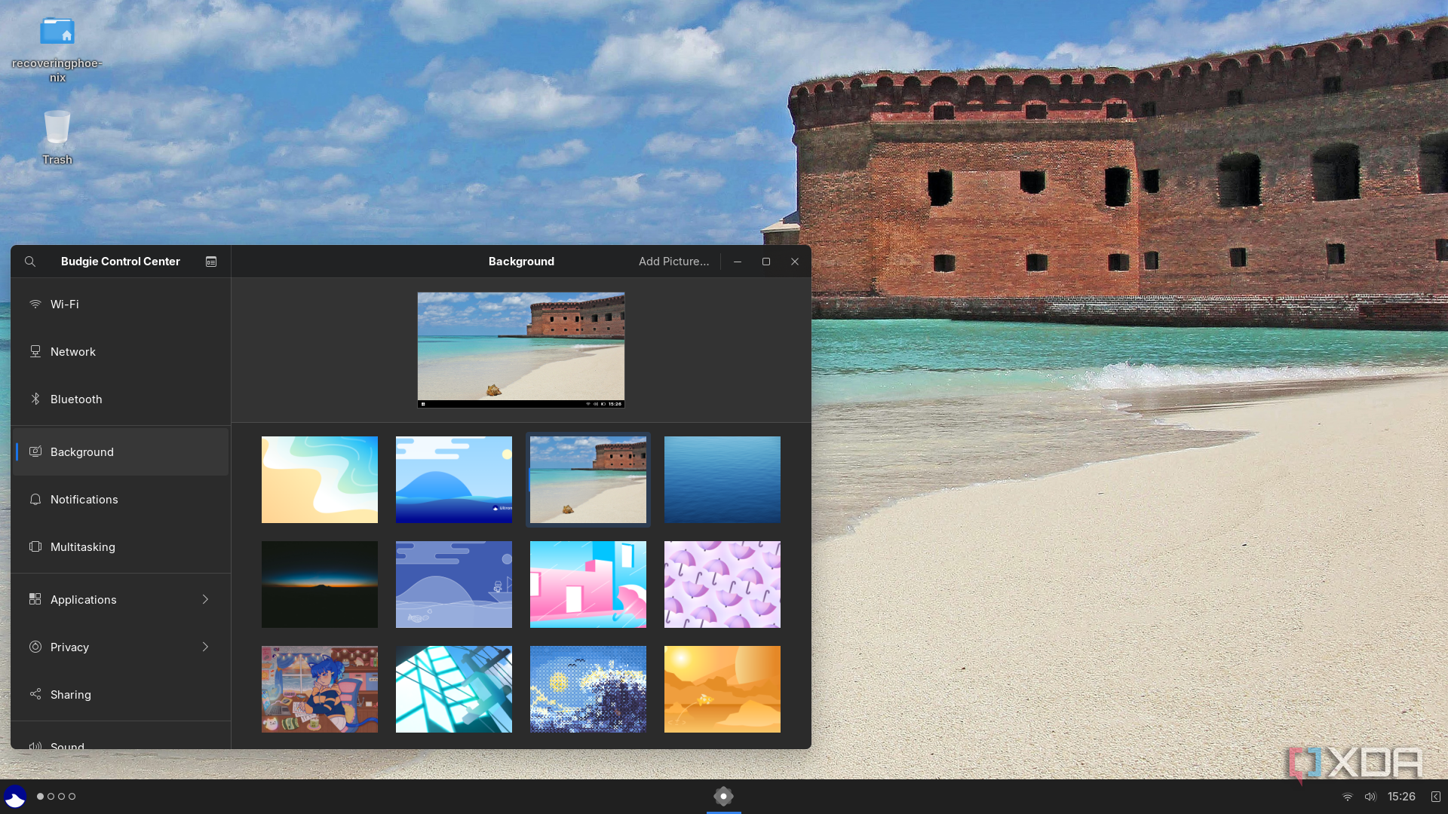
Task: Select the pixel-art great wave wallpaper
Action: click(x=588, y=689)
